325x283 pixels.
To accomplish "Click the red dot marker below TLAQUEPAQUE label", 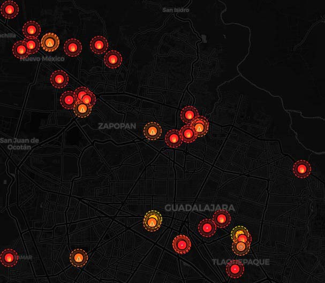I will pyautogui.click(x=235, y=269).
